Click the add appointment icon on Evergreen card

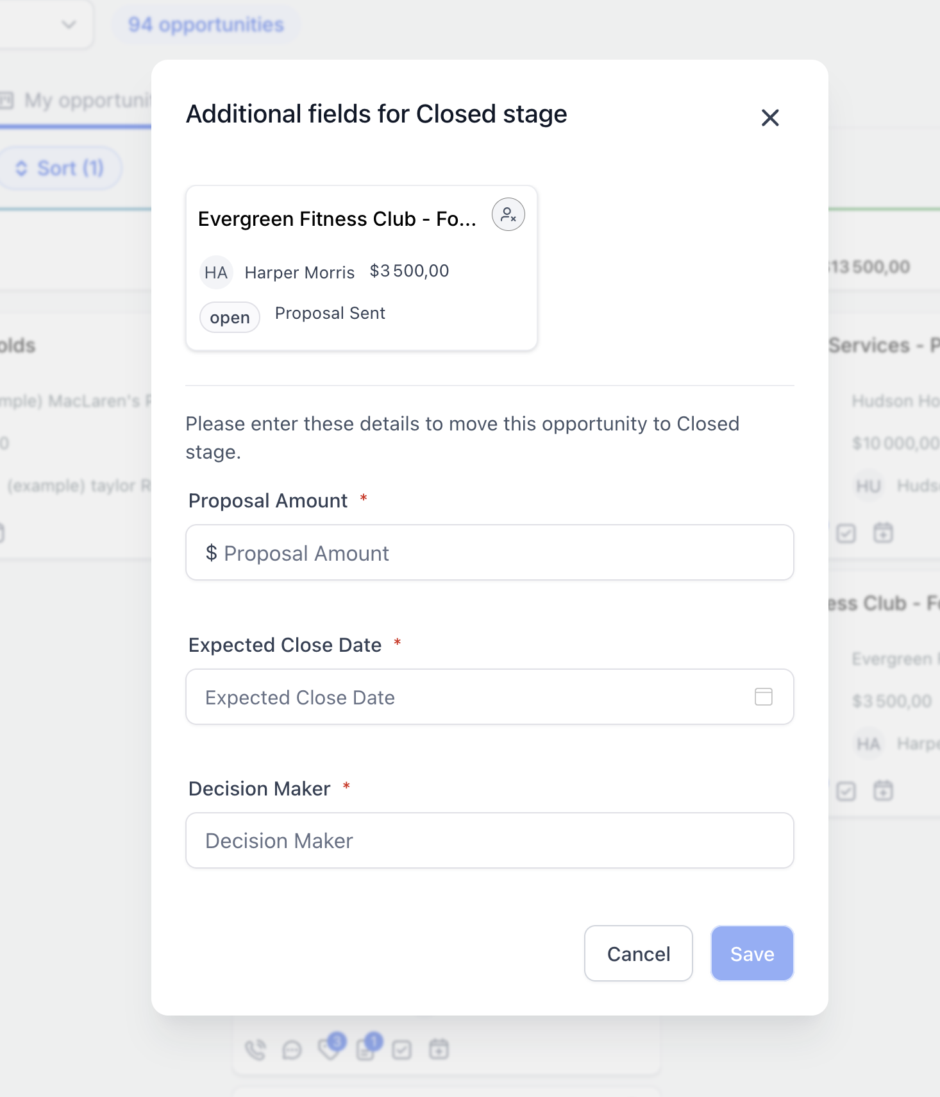(883, 791)
